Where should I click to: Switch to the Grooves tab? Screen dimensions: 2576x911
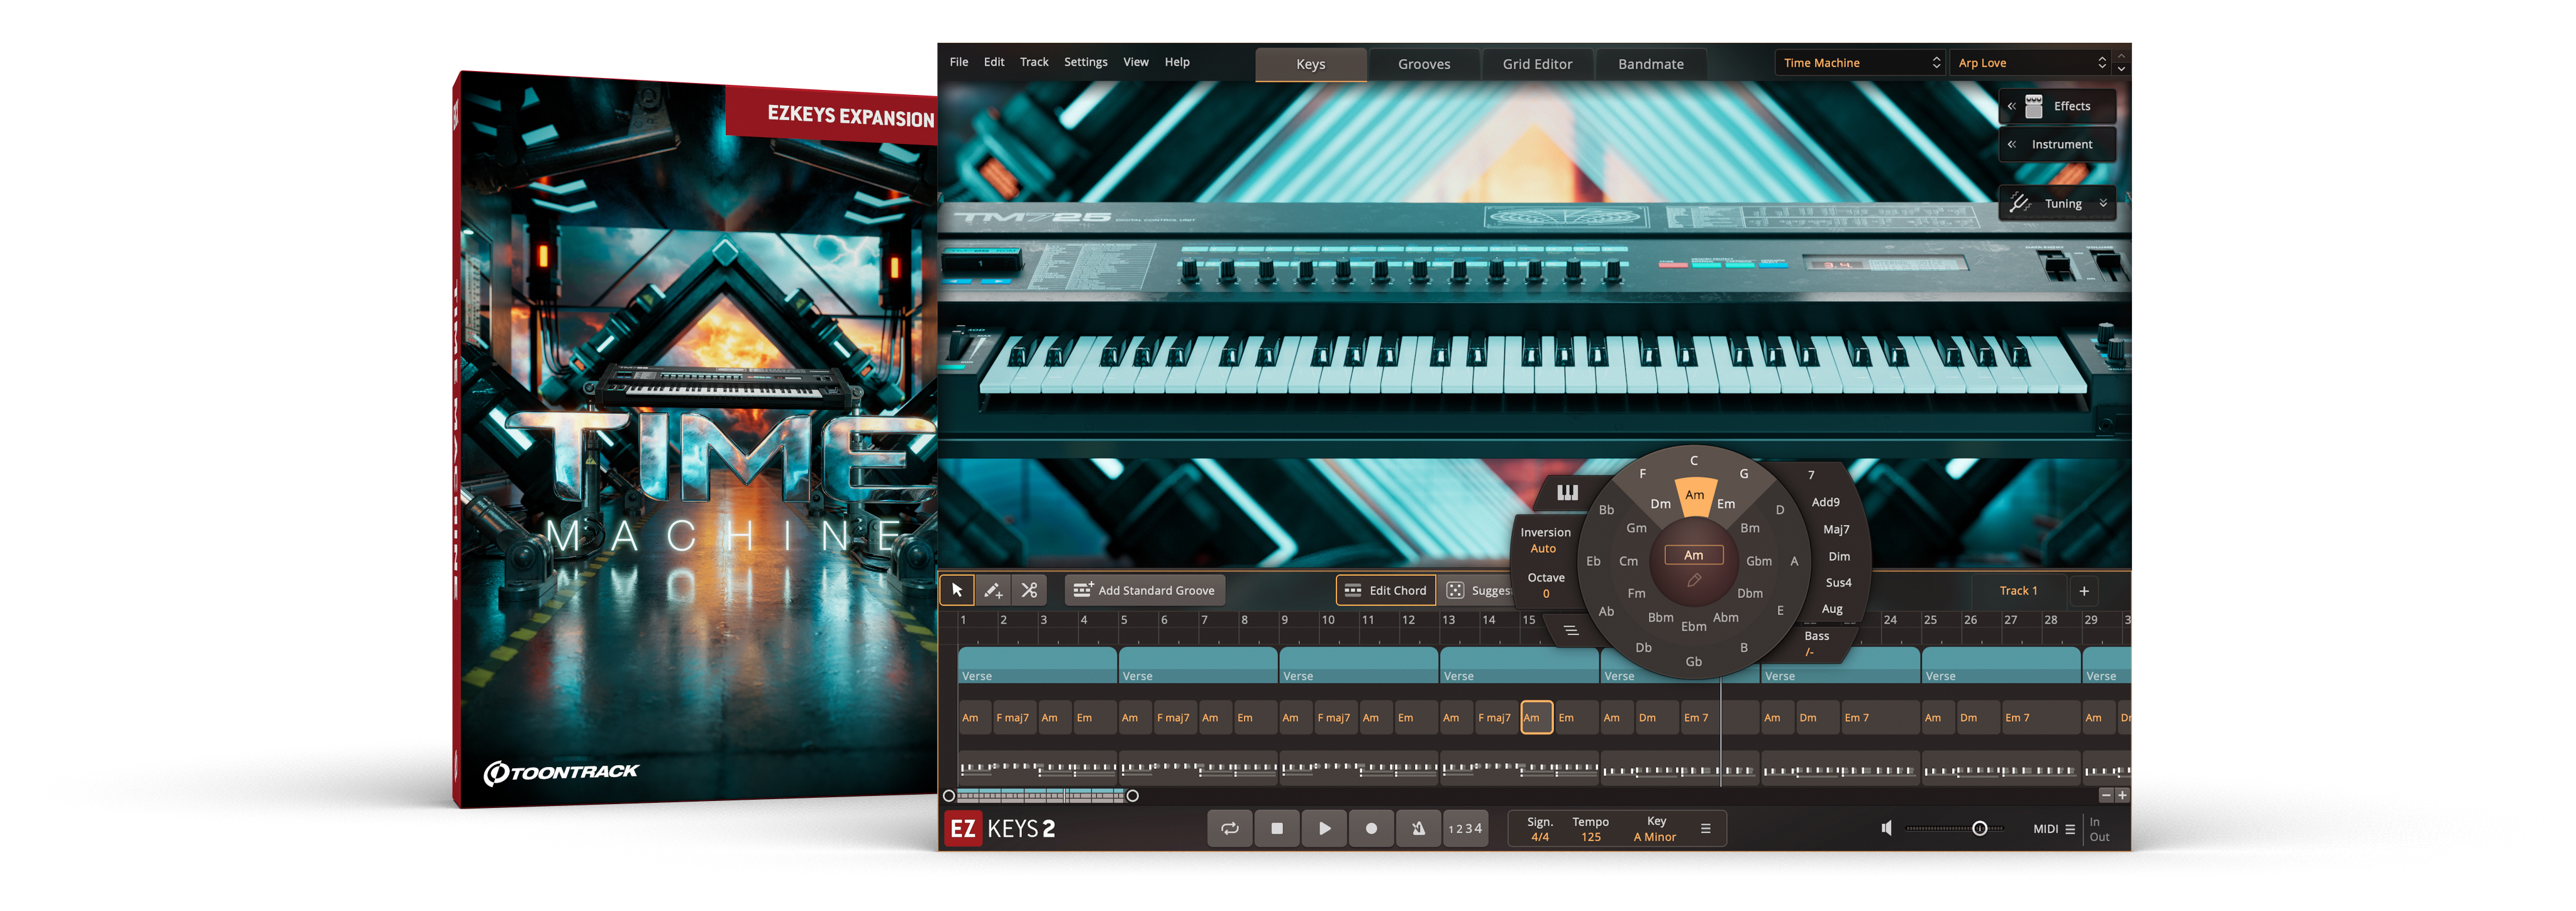[x=1424, y=64]
